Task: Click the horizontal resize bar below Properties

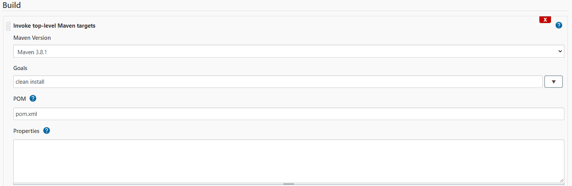Action: point(289,184)
